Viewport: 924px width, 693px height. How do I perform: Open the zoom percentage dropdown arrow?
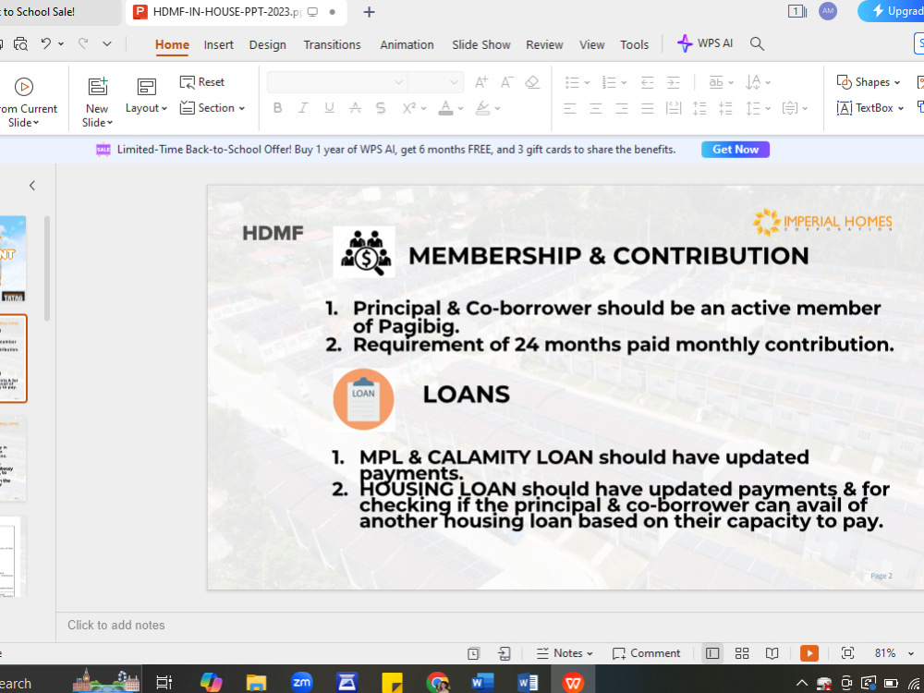click(911, 653)
